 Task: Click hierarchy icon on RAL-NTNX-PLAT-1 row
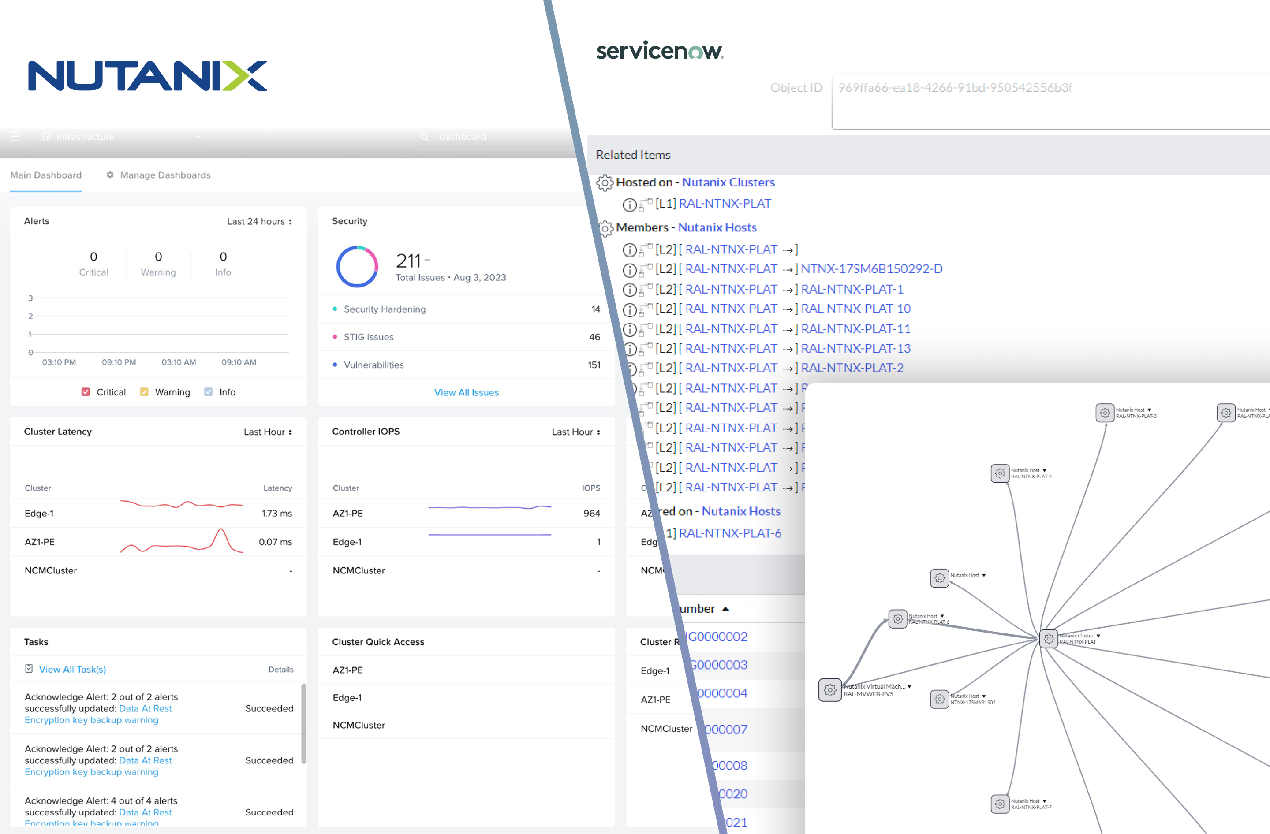pos(646,289)
